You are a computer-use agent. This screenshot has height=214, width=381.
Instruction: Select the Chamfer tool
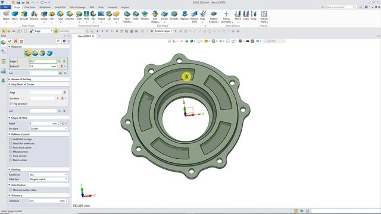(70, 15)
